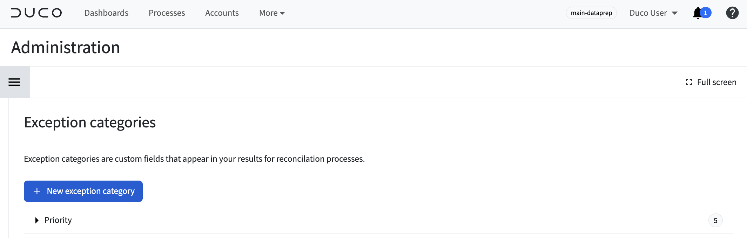Toggle the hamburger sidebar menu
The image size is (747, 238).
point(14,82)
